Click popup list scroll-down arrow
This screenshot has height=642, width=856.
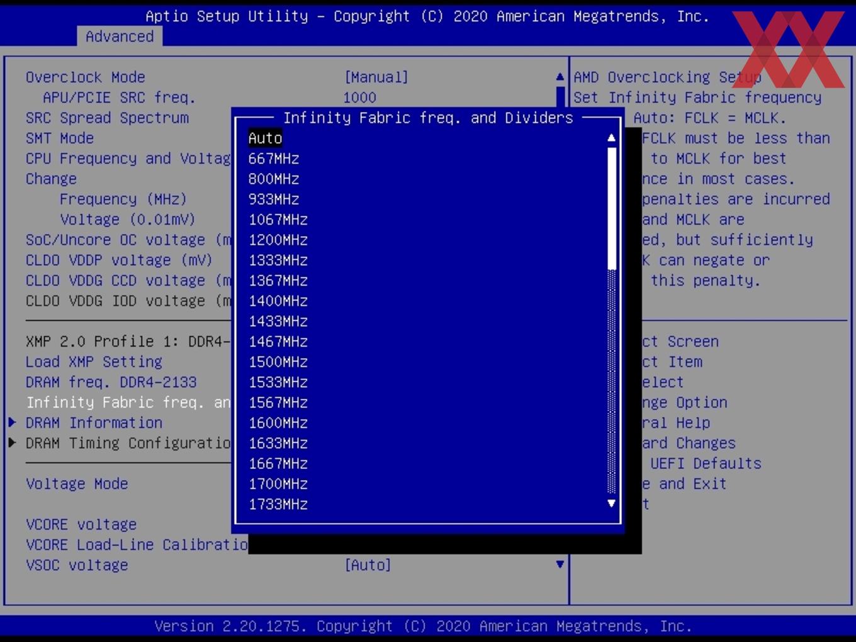tap(611, 504)
